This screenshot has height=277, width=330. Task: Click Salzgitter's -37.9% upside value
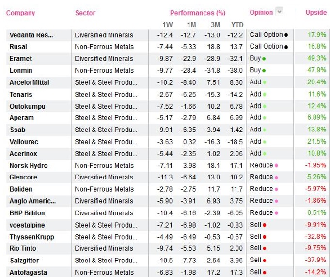click(x=316, y=261)
